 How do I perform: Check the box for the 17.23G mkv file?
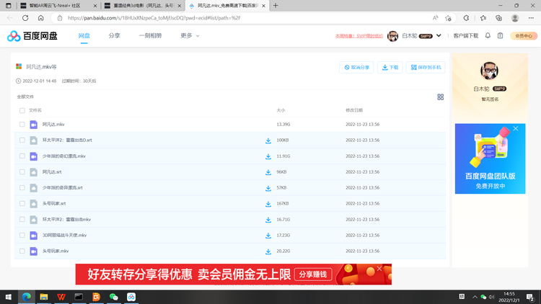click(x=22, y=236)
